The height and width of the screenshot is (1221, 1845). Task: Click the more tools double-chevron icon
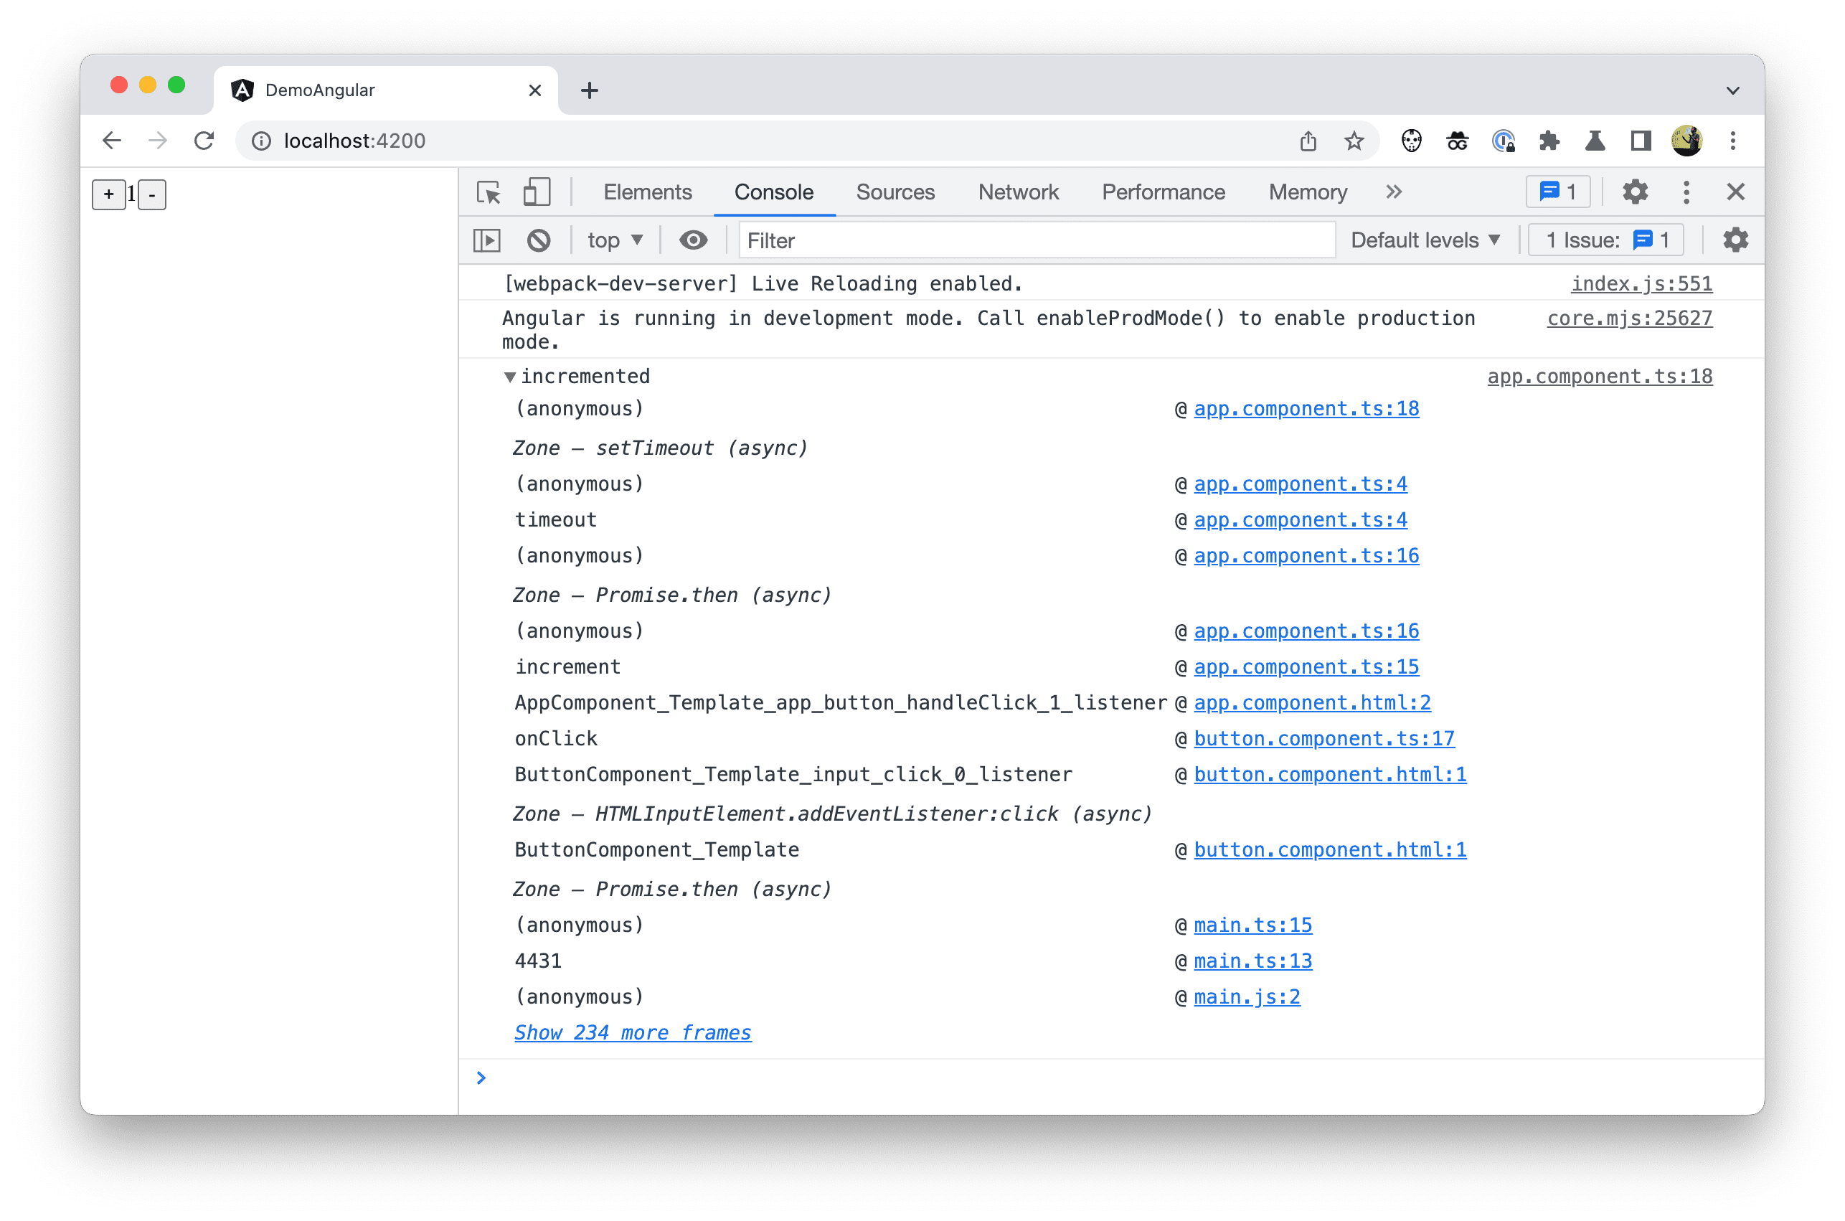pyautogui.click(x=1392, y=191)
